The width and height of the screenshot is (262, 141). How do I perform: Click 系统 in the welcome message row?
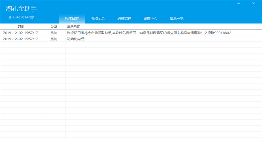(x=54, y=33)
